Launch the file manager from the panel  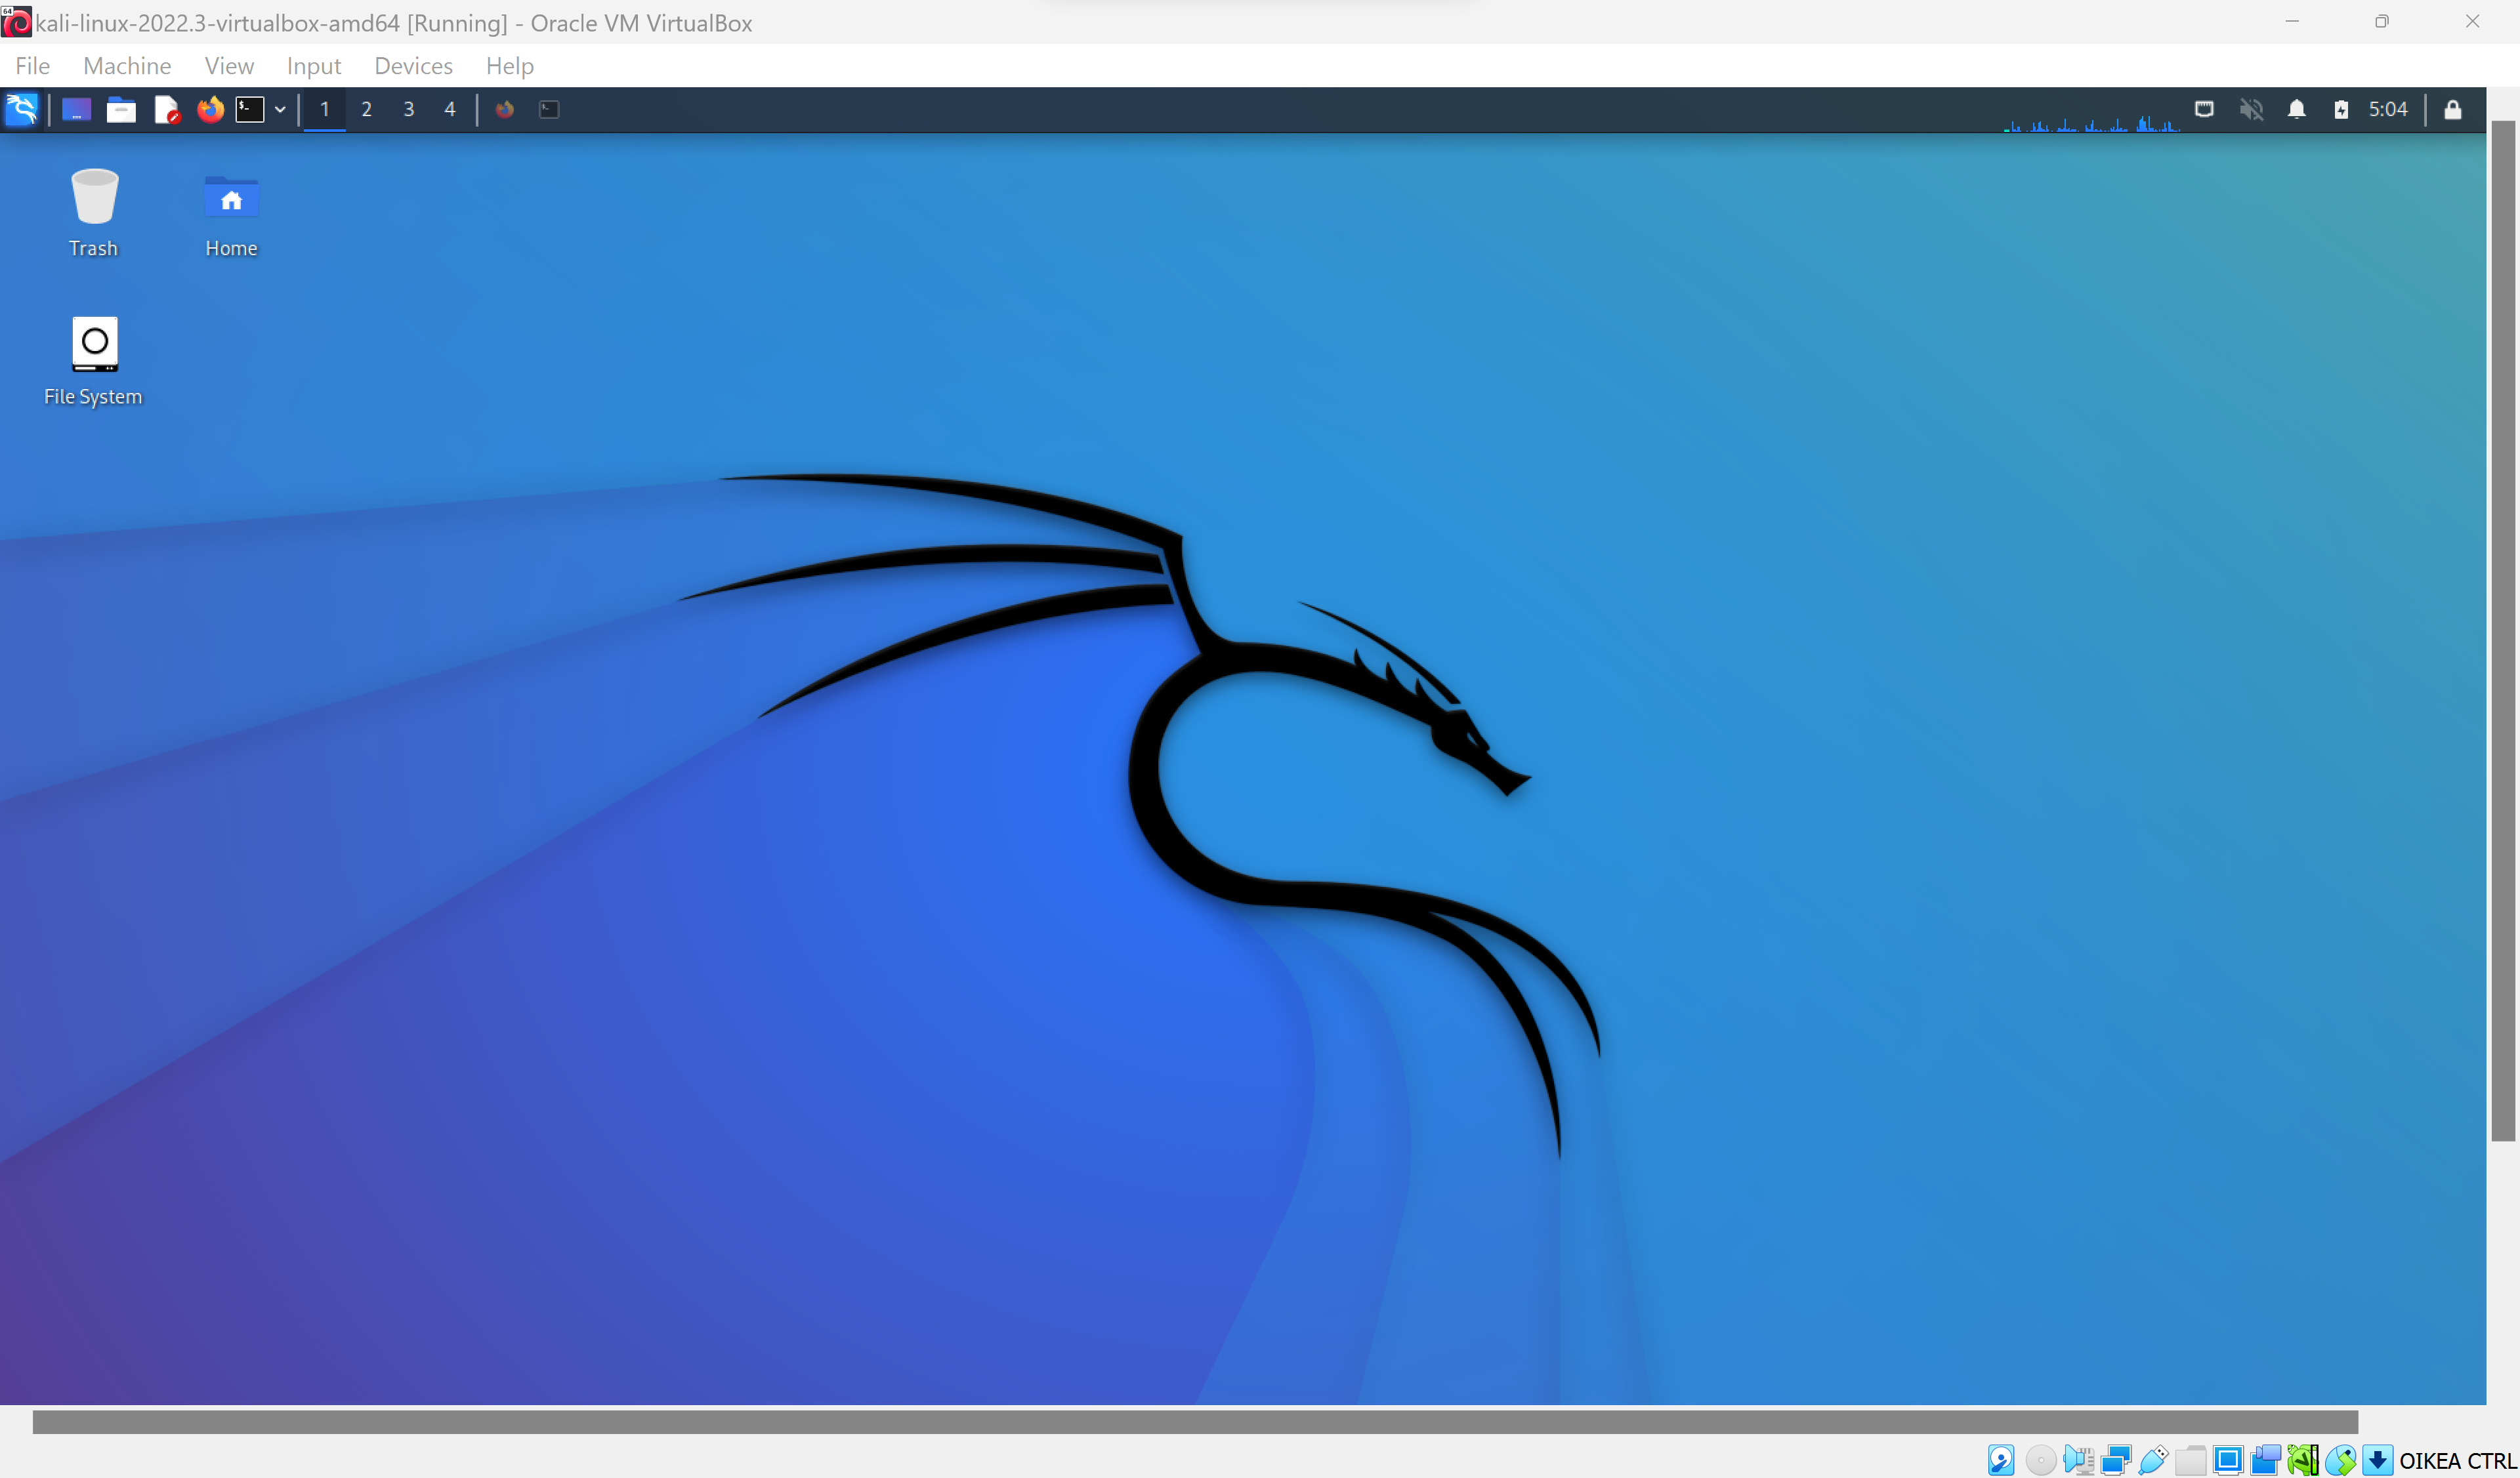pos(121,109)
